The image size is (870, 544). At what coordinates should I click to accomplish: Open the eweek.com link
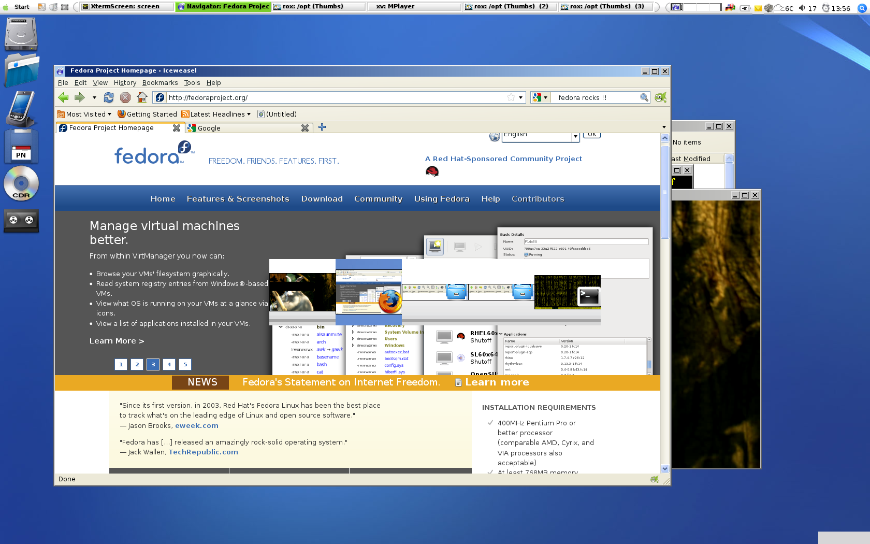[196, 426]
